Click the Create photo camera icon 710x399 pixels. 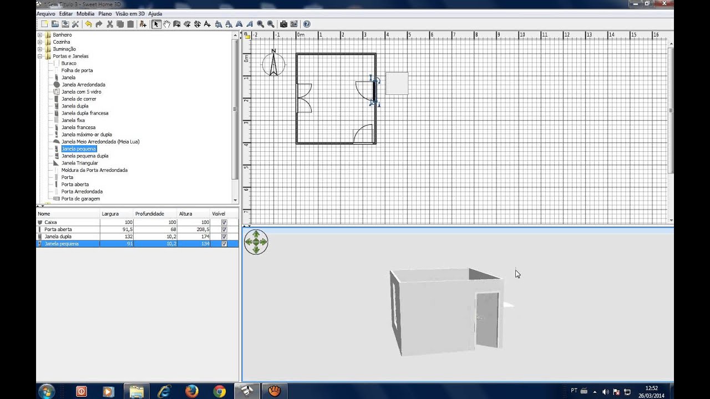pyautogui.click(x=283, y=24)
